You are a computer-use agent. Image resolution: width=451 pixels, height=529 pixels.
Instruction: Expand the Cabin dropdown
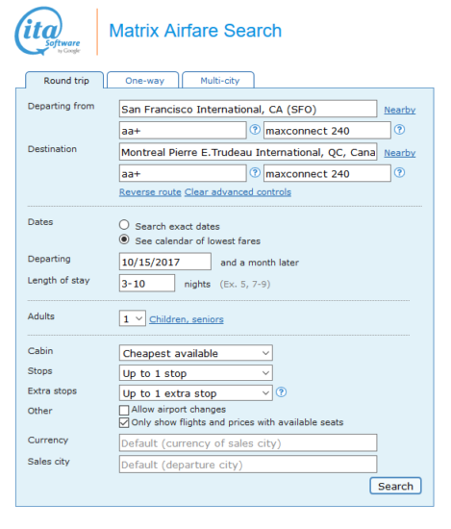click(195, 353)
